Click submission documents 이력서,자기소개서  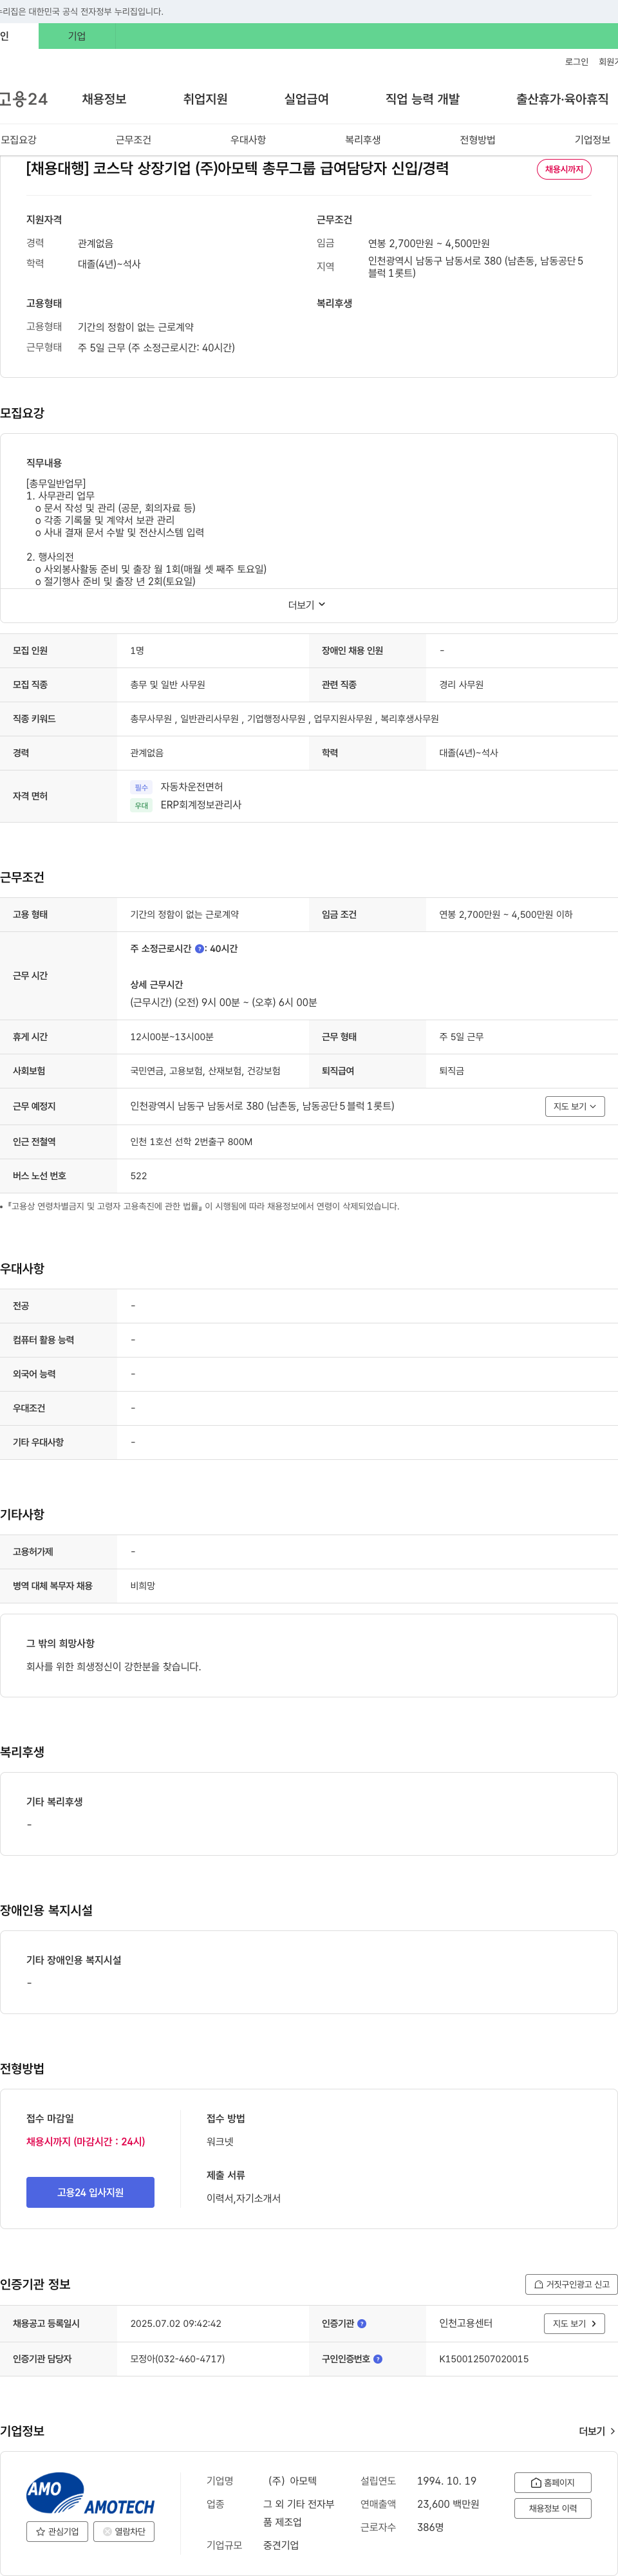click(243, 2198)
